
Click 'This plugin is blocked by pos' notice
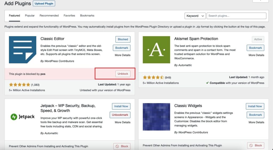pos(27,74)
